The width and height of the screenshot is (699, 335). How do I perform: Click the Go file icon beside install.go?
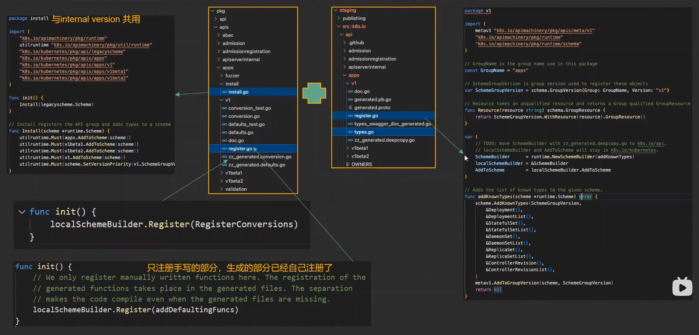point(224,92)
